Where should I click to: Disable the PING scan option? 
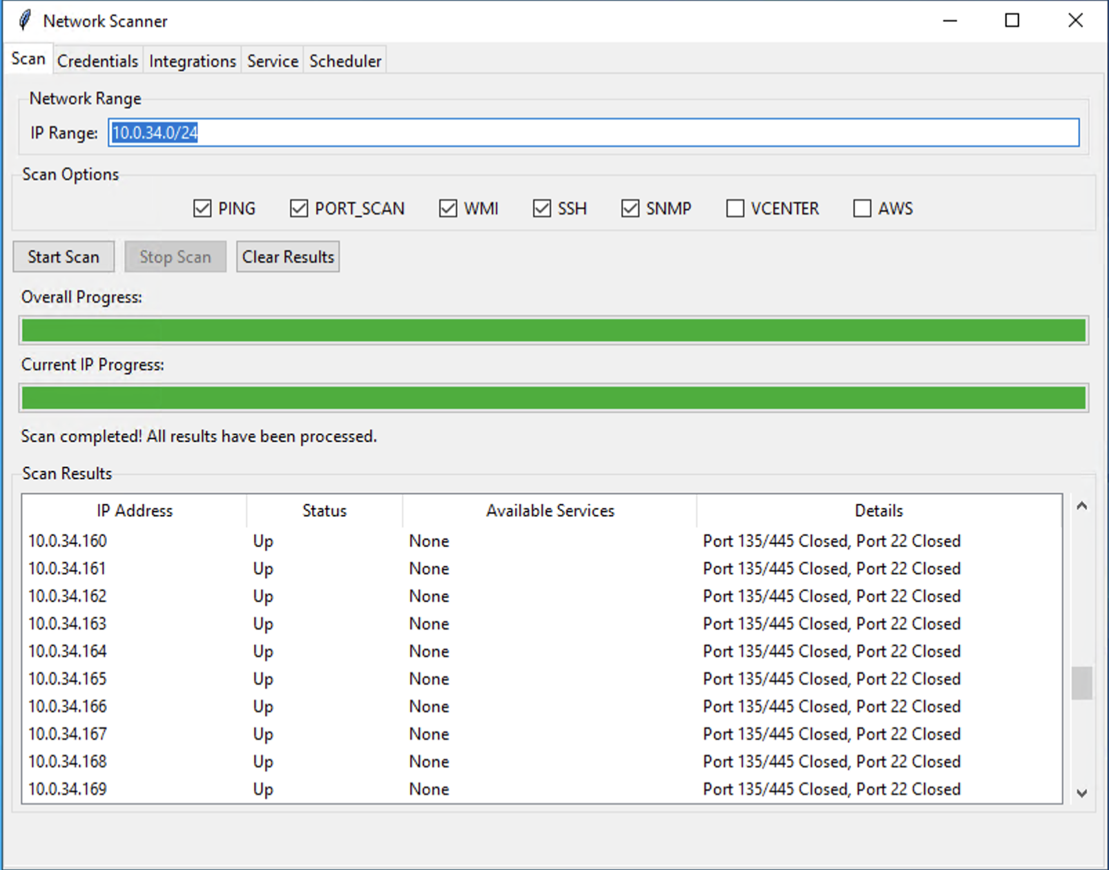point(202,209)
